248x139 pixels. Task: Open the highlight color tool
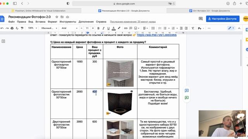coord(119,28)
